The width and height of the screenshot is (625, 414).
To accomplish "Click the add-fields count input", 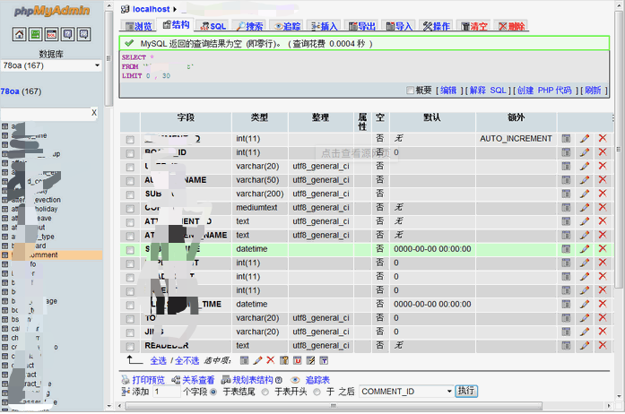I will point(166,392).
